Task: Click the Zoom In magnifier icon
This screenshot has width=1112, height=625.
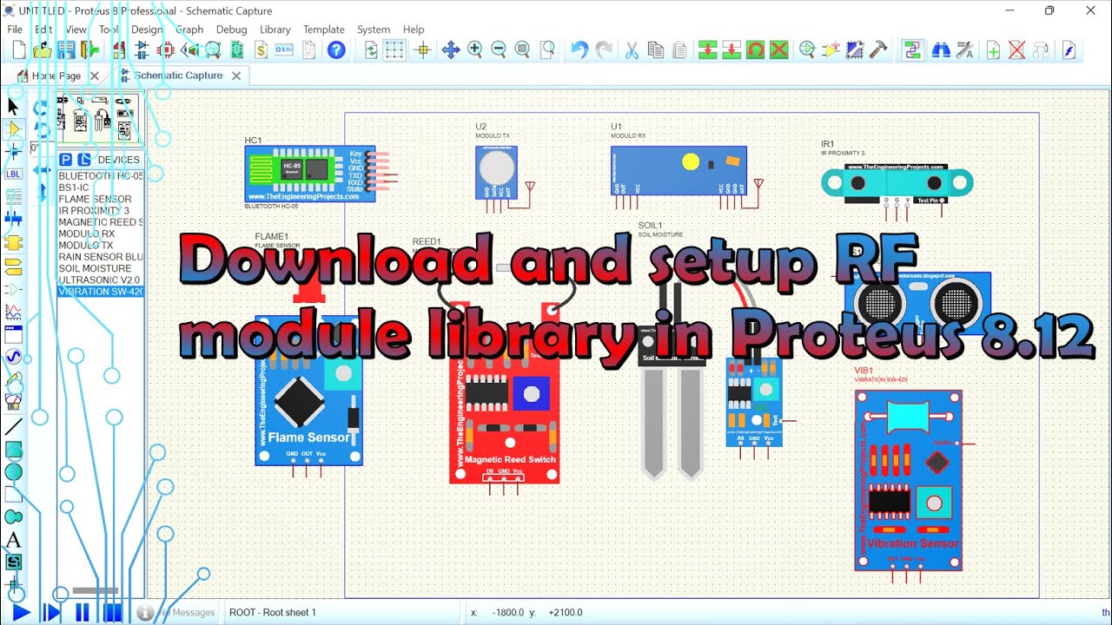Action: pos(474,50)
